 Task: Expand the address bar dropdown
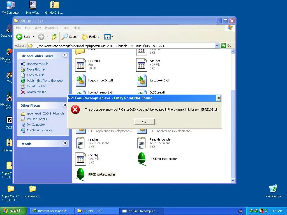coord(217,46)
